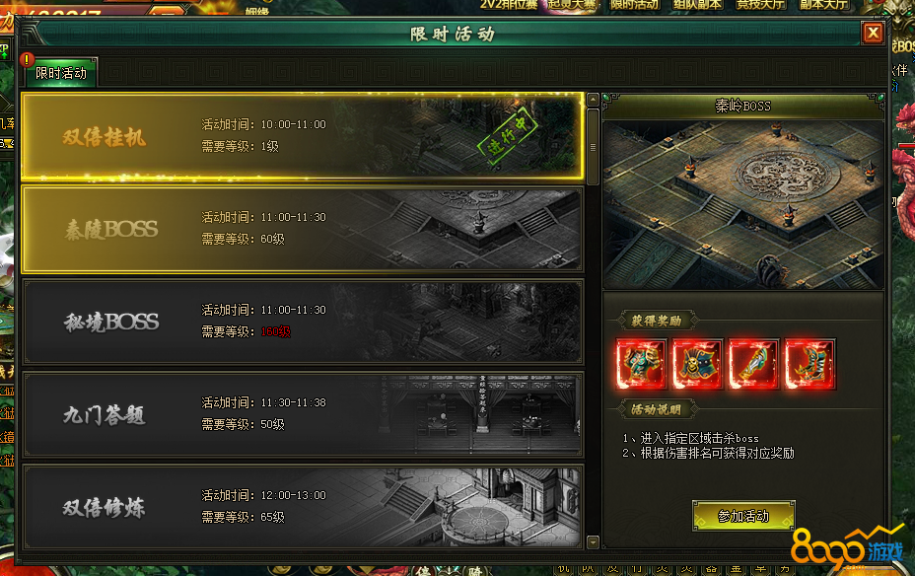The height and width of the screenshot is (576, 915).
Task: Select the 秘境BOSS activity row
Action: pos(303,322)
